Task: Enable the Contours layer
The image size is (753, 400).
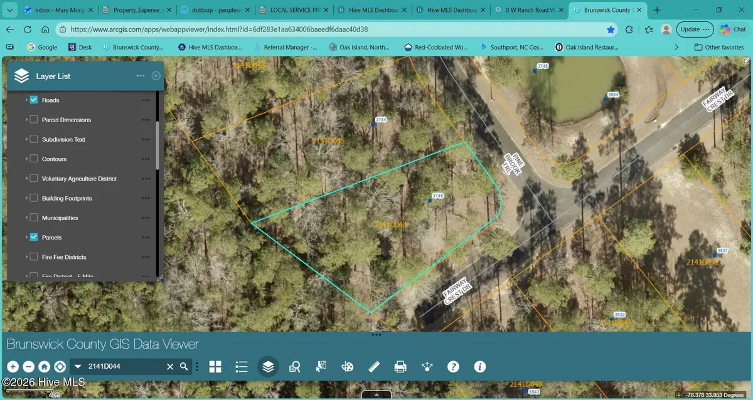Action: click(x=33, y=159)
